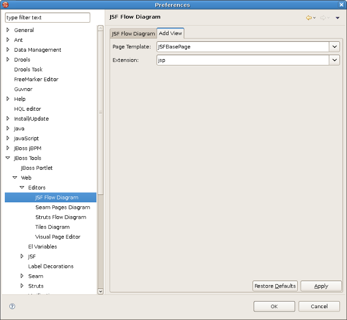
Task: Select Visual Page Editor in tree
Action: tap(58, 237)
